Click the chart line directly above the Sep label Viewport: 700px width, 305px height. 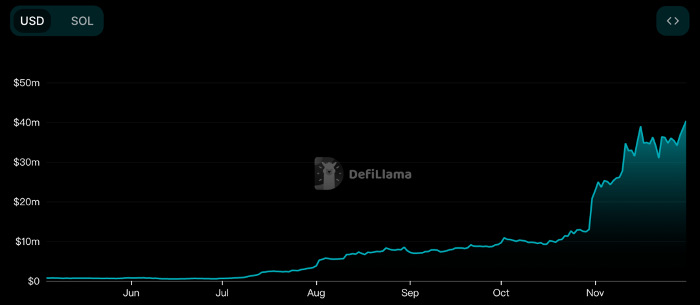tap(410, 251)
